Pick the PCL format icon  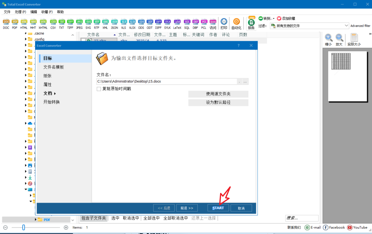coord(204,24)
